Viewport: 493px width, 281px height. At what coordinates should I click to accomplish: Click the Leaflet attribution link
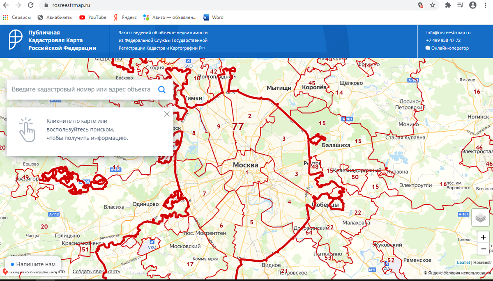(463, 263)
